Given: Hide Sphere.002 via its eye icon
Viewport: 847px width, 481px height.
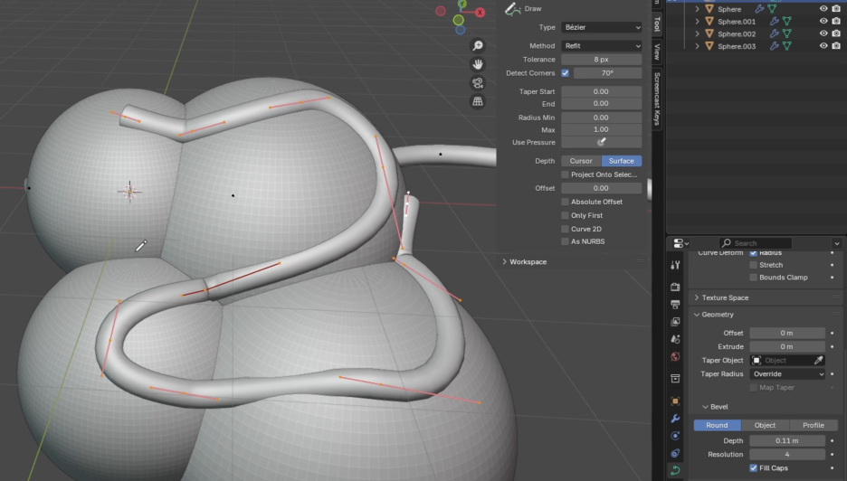Looking at the screenshot, I should (823, 33).
